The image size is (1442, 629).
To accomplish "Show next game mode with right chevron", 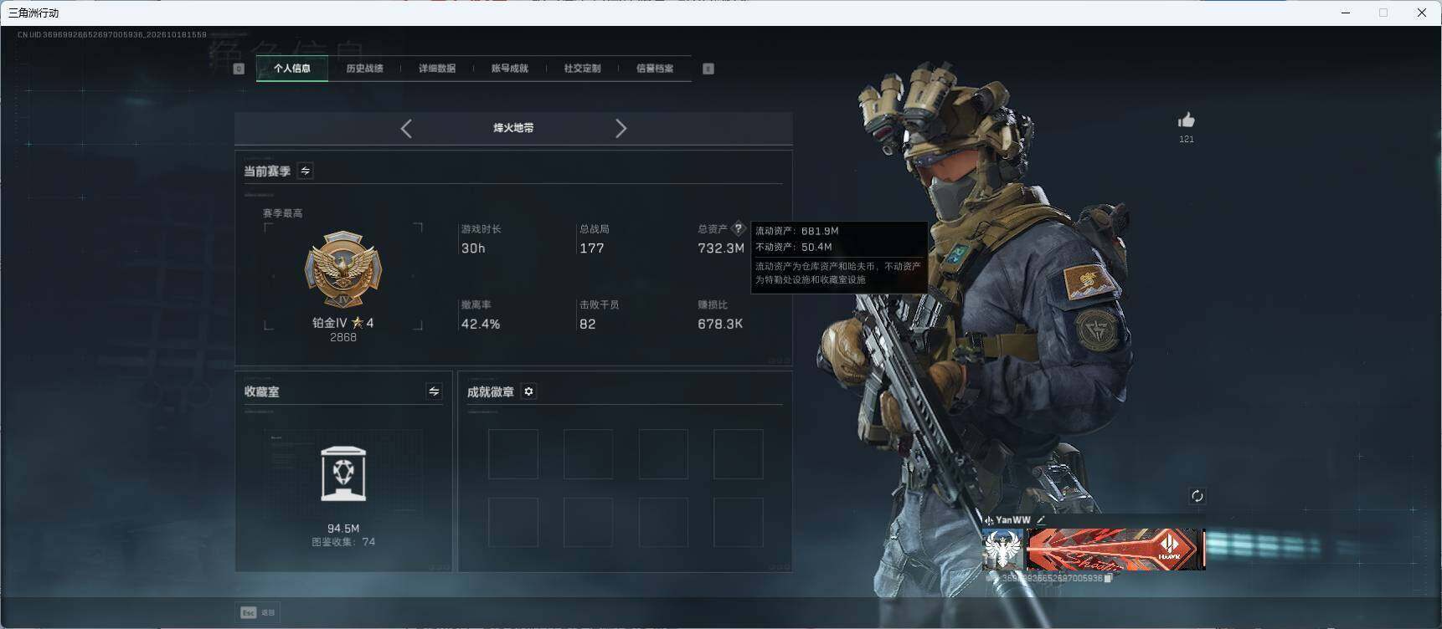I will click(621, 128).
